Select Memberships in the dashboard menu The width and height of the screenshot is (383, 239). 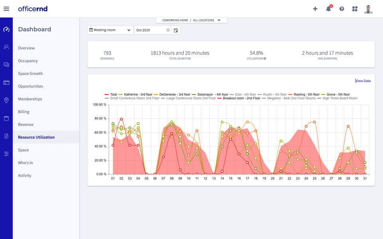click(x=30, y=99)
